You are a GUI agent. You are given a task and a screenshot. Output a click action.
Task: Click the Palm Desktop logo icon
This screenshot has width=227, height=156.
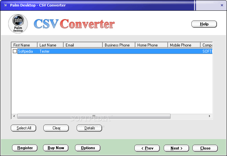(x=18, y=24)
